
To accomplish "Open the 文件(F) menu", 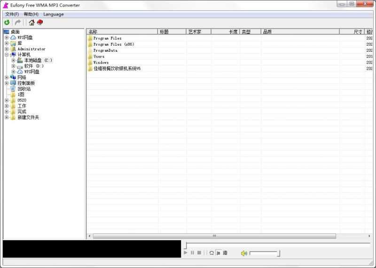I will coord(12,14).
